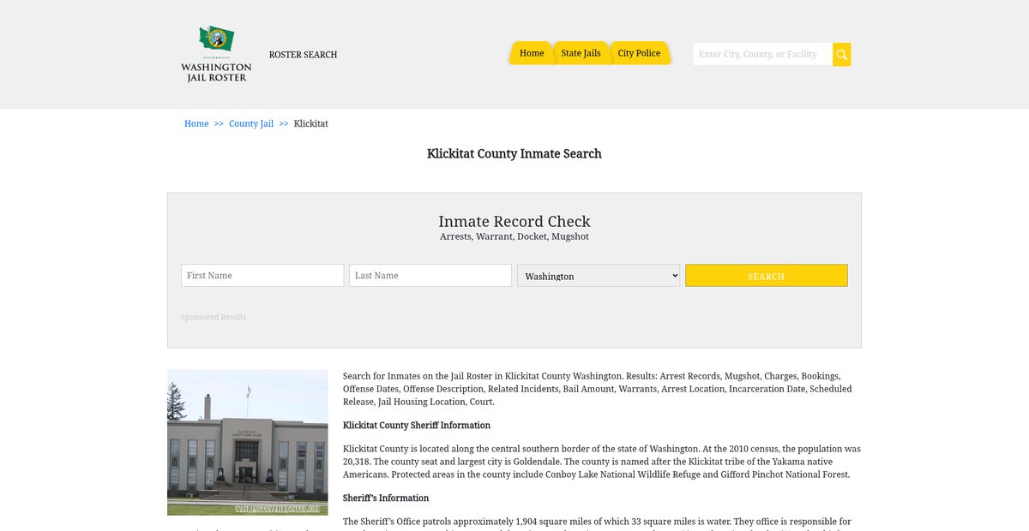Click the Klickitat County courthouse photo
The width and height of the screenshot is (1029, 531).
pos(248,443)
